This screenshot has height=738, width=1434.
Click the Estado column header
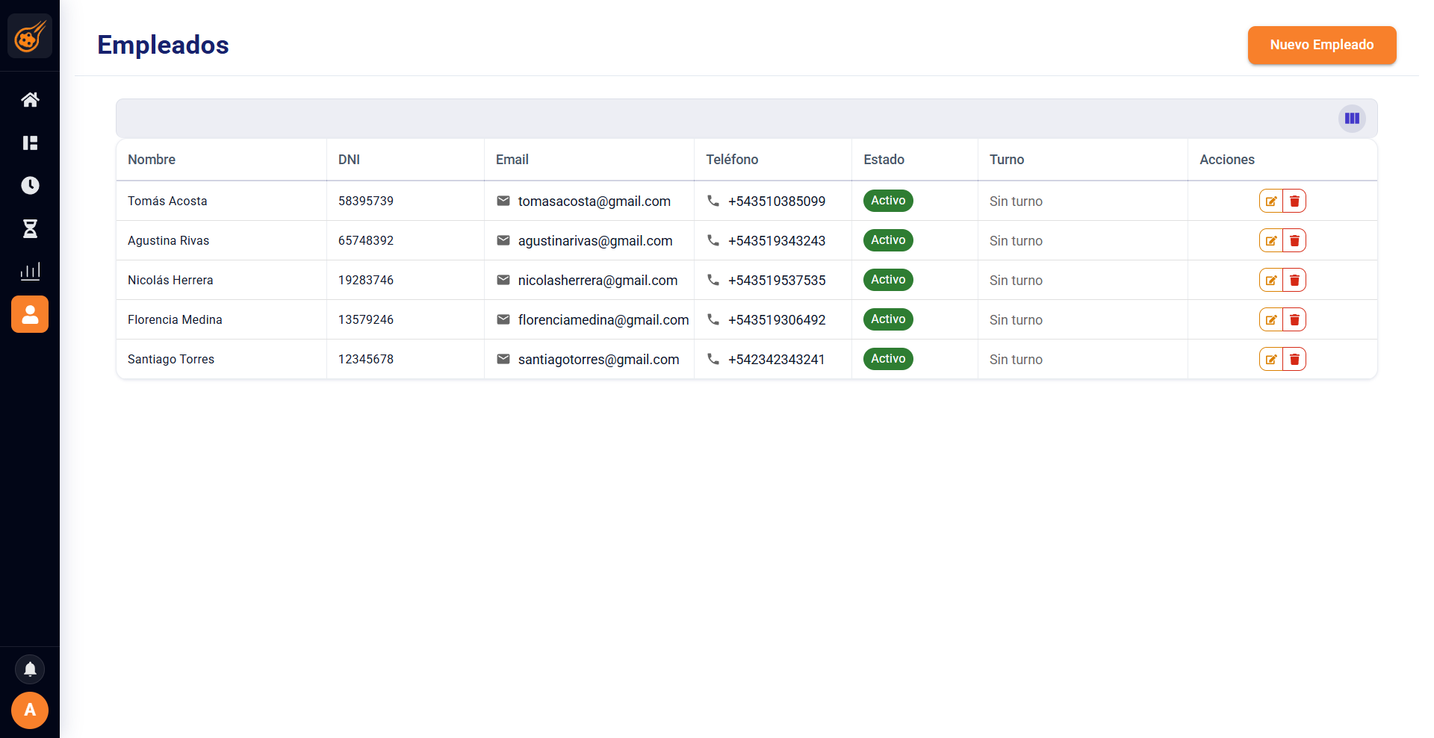[884, 160]
